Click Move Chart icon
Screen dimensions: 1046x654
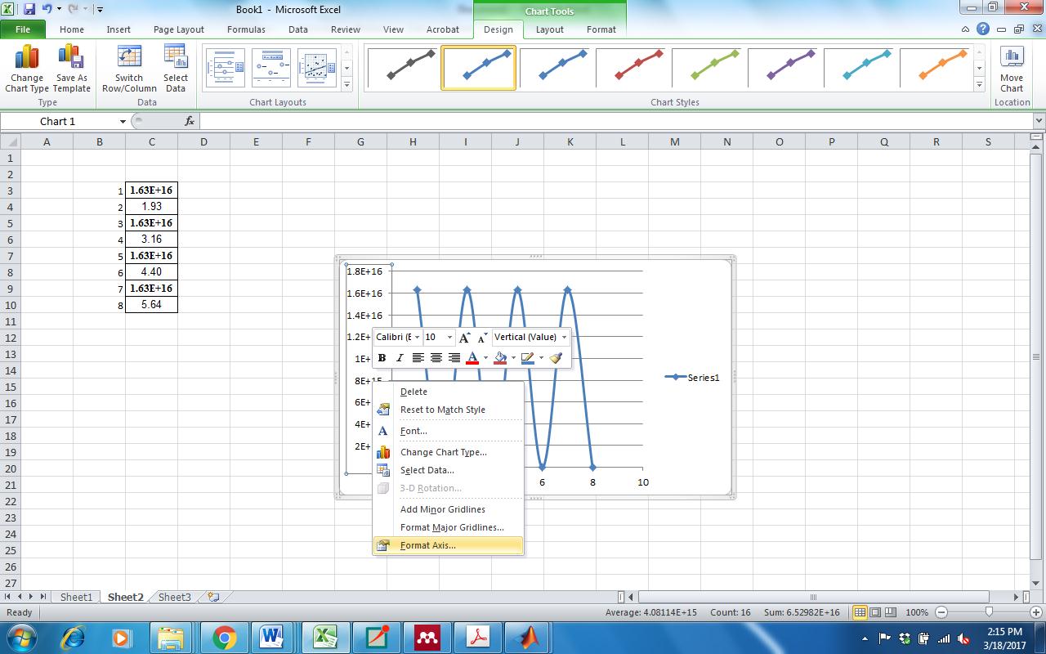pyautogui.click(x=1012, y=69)
